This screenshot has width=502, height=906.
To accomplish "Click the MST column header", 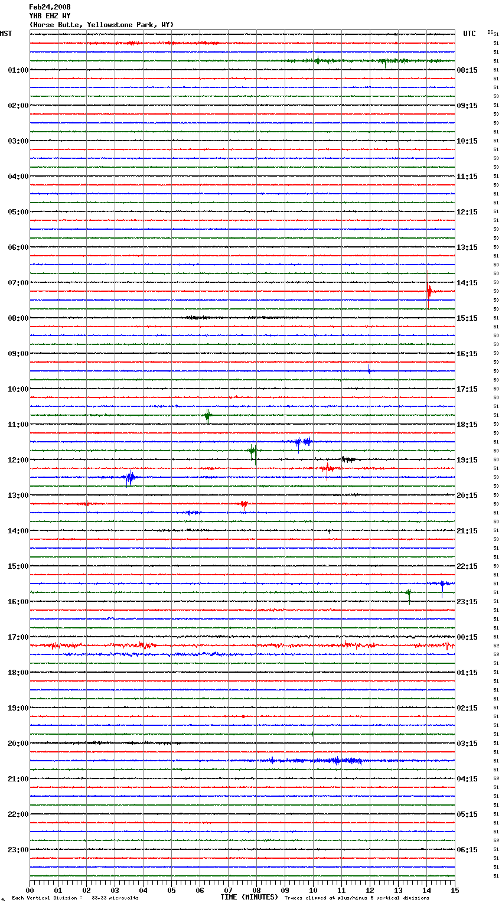I will 6,34.
